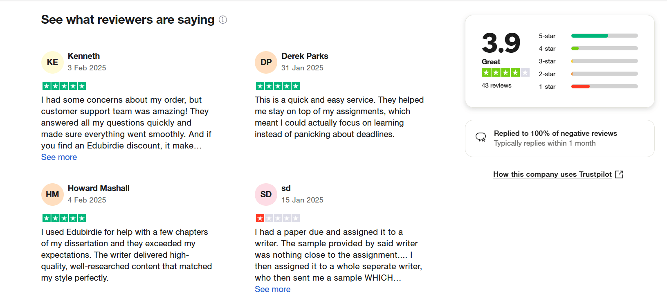Click Derek Parks' DP avatar icon
Viewport: 667px width, 306px height.
(266, 62)
